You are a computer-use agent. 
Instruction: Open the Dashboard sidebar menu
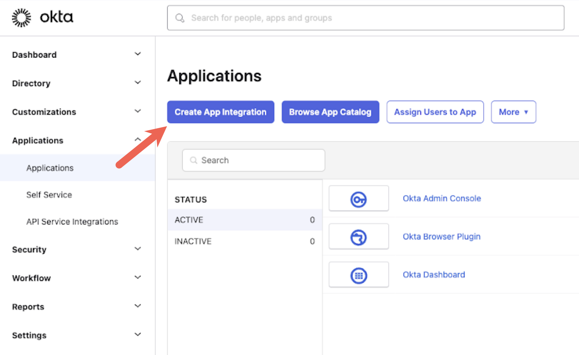34,55
